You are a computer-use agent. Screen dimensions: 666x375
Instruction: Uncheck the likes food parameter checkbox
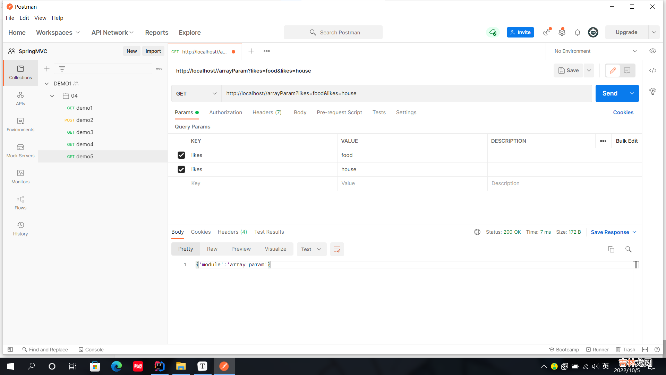pos(181,155)
